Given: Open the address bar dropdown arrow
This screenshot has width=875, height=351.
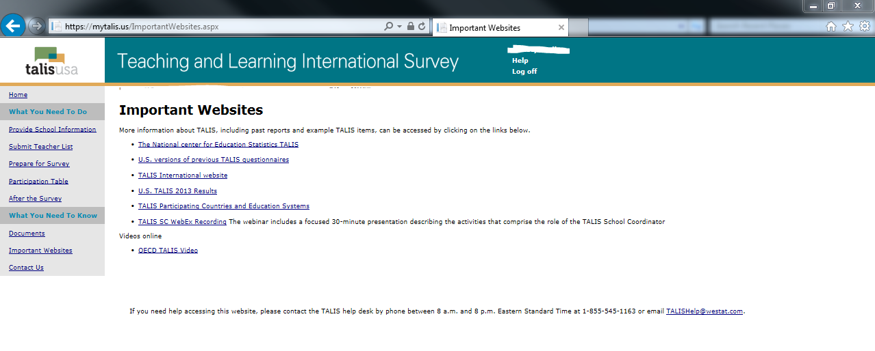Looking at the screenshot, I should click(x=399, y=27).
